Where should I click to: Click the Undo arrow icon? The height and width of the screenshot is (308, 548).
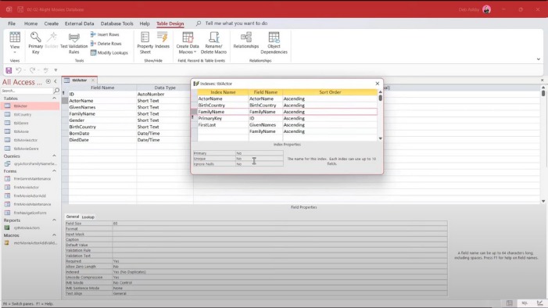click(19, 70)
